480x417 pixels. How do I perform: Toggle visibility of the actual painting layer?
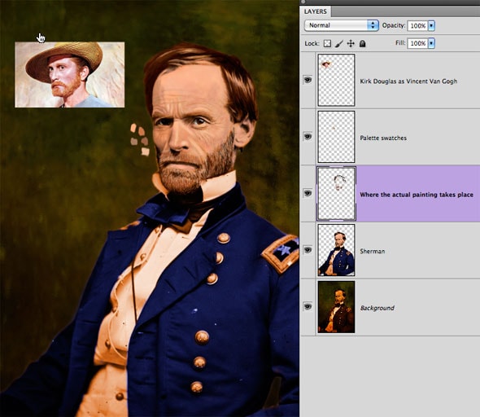pos(308,193)
